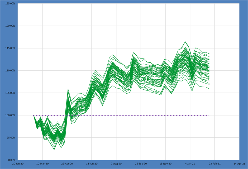248x169 pixels.
Task: Select the 20-Jan-20 date label
Action: pyautogui.click(x=18, y=164)
